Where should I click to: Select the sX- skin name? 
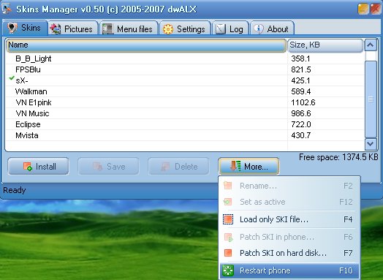tap(21, 80)
